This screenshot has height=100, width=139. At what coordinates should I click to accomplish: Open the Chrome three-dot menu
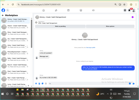click(x=136, y=4)
